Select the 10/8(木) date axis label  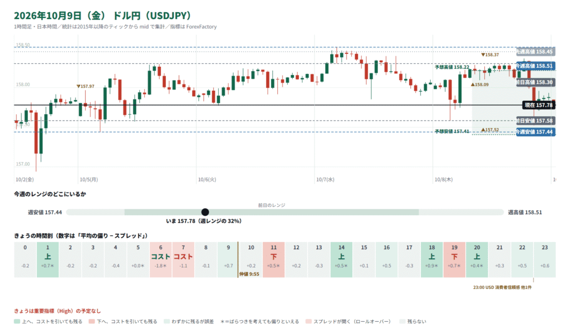pyautogui.click(x=444, y=180)
